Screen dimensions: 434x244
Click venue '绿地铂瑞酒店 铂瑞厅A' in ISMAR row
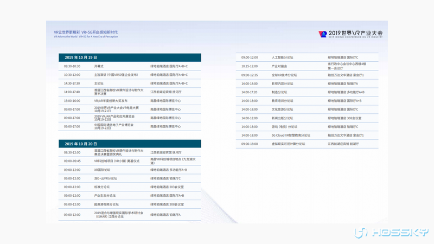click(x=165, y=215)
